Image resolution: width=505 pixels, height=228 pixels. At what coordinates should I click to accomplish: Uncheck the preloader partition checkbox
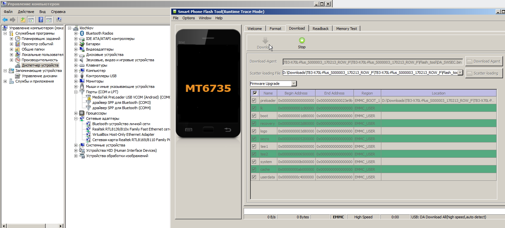pyautogui.click(x=254, y=101)
